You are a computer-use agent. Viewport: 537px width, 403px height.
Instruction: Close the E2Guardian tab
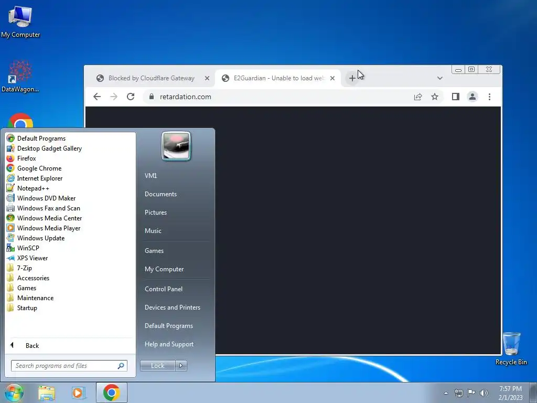(332, 78)
